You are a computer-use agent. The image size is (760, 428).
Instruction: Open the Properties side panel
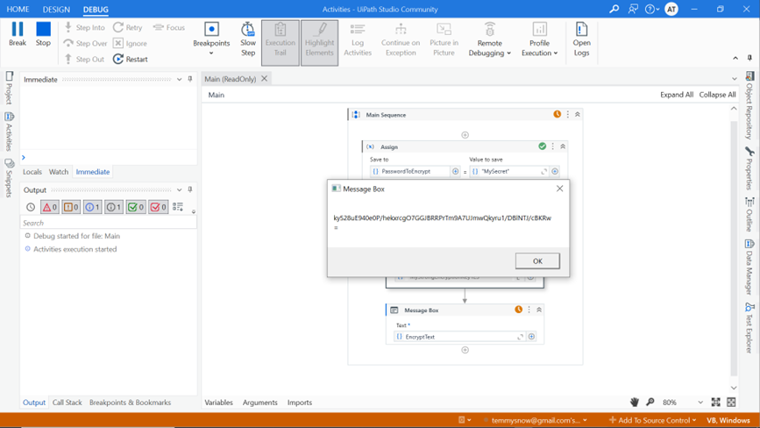click(749, 168)
